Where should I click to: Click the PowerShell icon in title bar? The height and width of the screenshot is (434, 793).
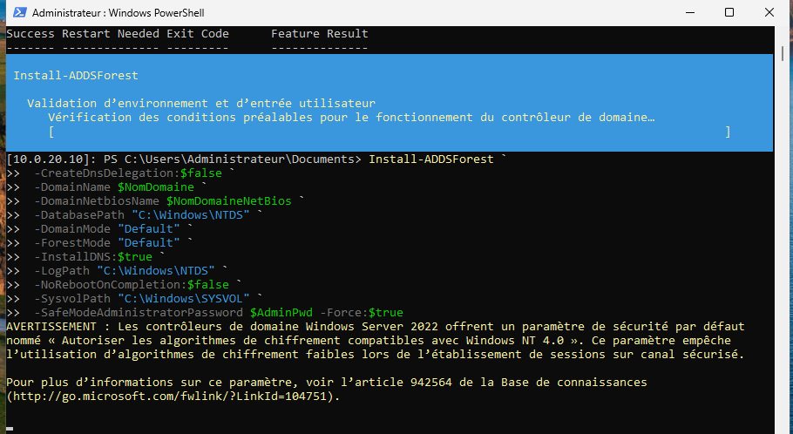(19, 13)
